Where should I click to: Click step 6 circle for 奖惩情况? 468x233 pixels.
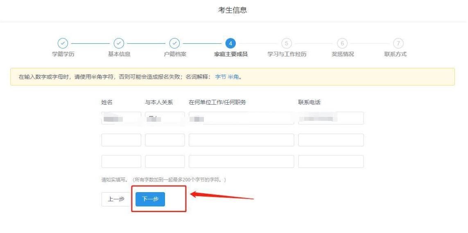tap(342, 43)
